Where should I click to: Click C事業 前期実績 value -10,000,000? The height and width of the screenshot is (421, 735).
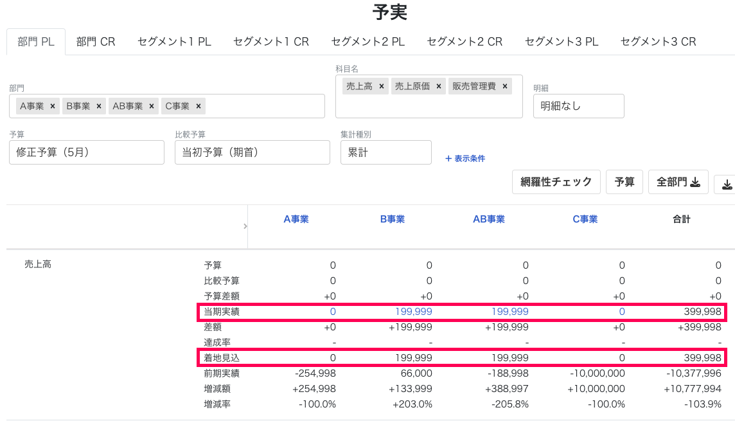[598, 373]
